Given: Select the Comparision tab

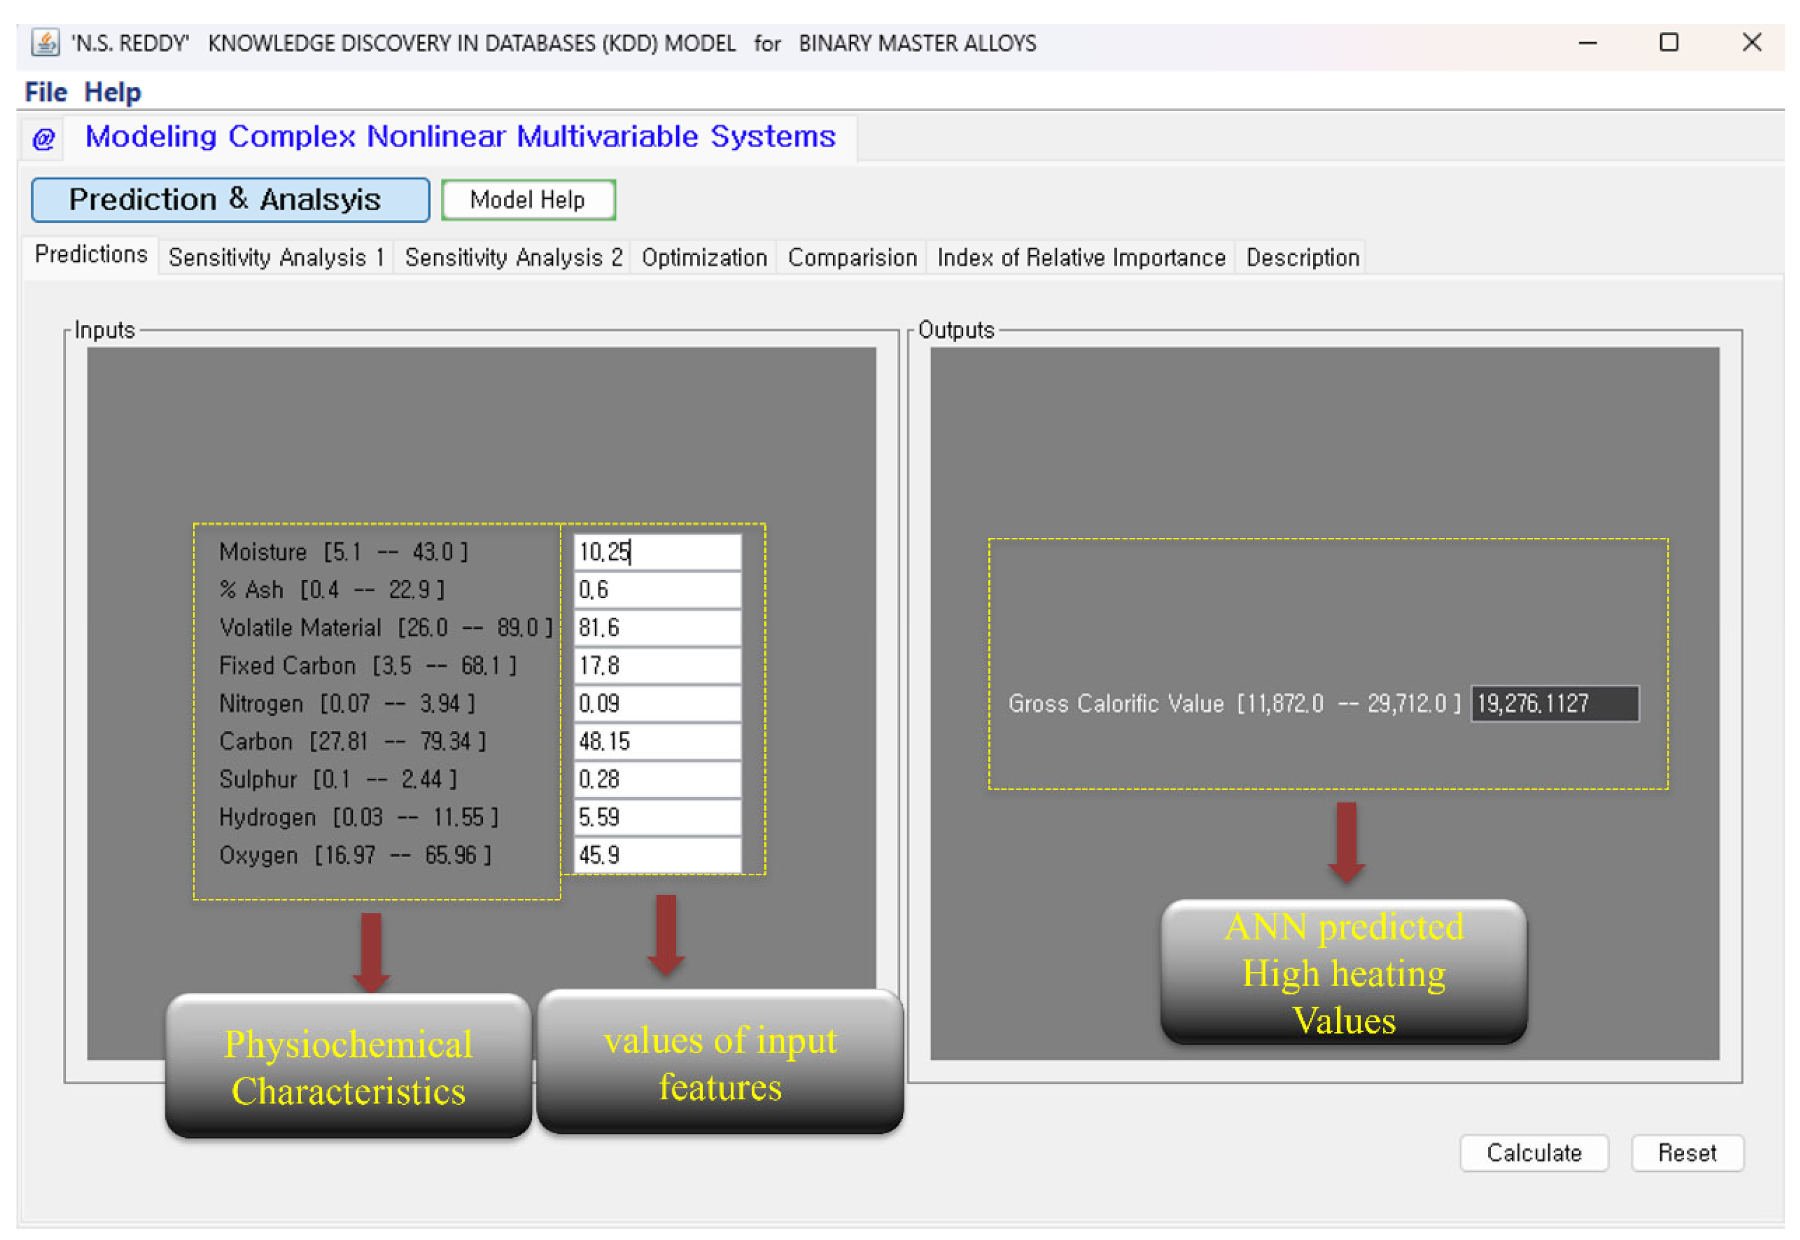Looking at the screenshot, I should coord(852,257).
